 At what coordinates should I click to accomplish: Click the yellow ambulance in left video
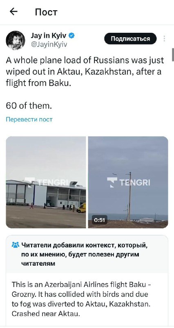tap(81, 208)
